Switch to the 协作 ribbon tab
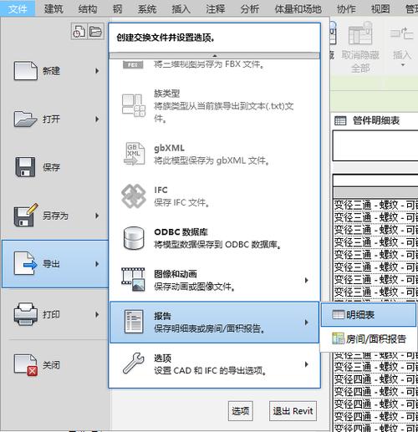The width and height of the screenshot is (418, 432). 346,9
